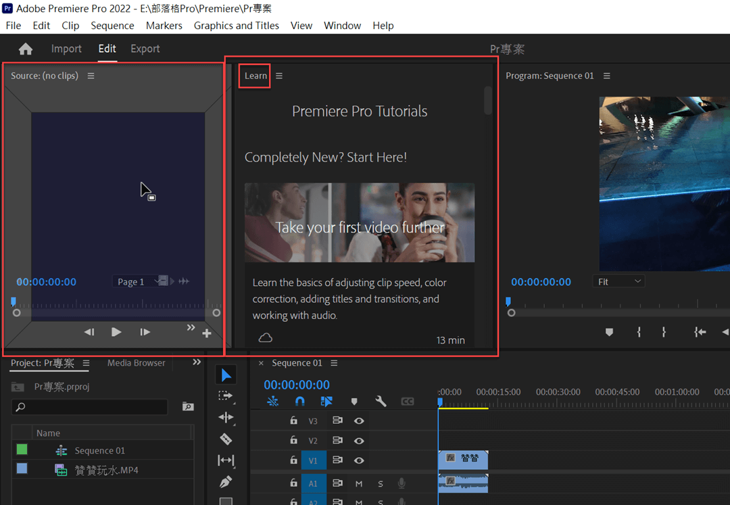Open Source panel menu icon
Screen dimensions: 730x505
click(x=91, y=76)
